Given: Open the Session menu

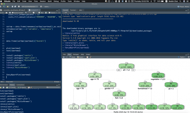Looking at the screenshot, I should pos(43,1).
